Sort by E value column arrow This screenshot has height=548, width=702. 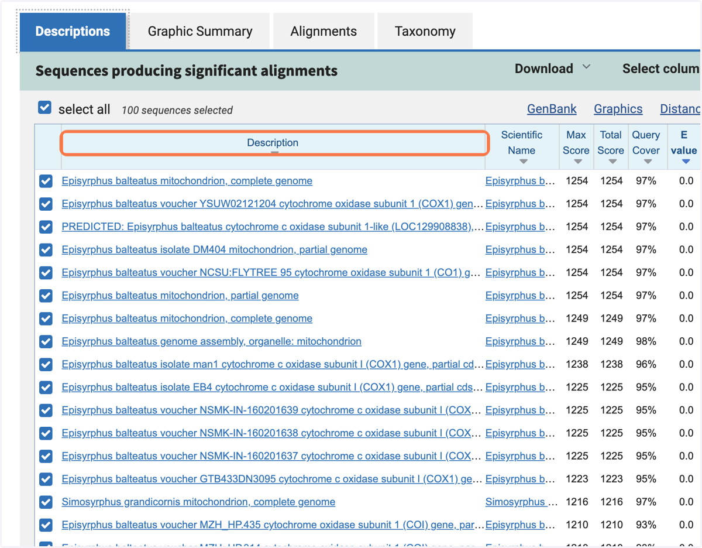point(686,162)
